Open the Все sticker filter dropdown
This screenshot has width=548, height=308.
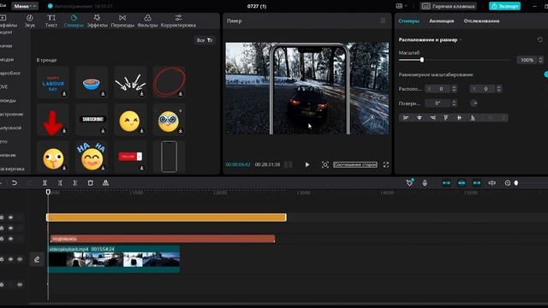tap(205, 40)
